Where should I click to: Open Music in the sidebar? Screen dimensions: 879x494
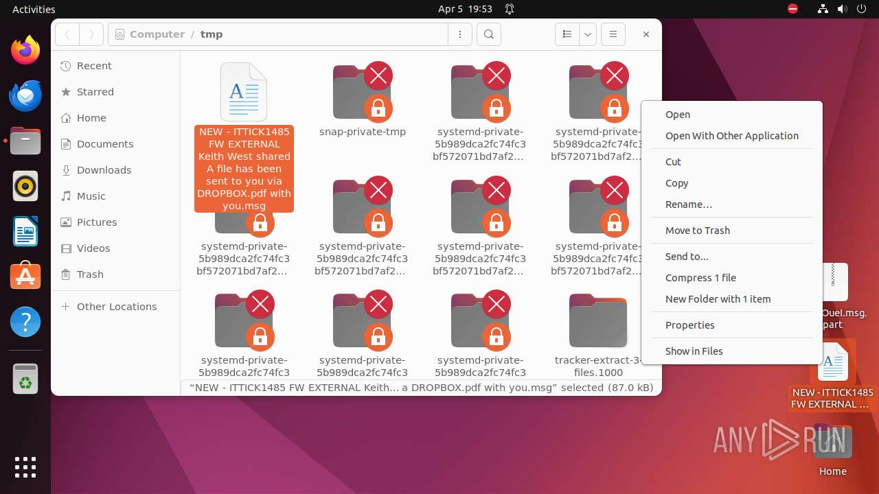point(115,196)
